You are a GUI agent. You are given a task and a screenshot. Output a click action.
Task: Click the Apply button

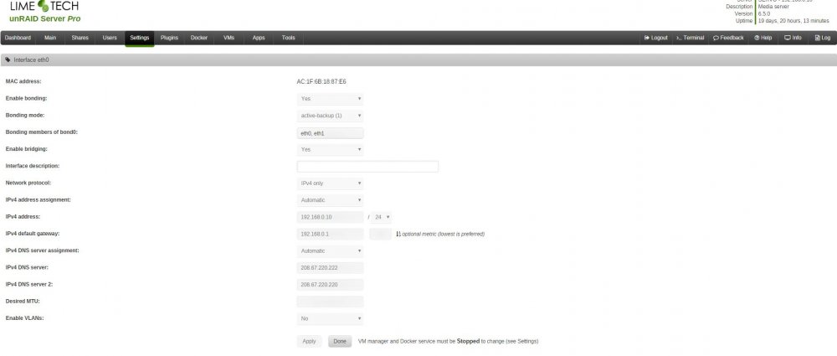pyautogui.click(x=309, y=341)
